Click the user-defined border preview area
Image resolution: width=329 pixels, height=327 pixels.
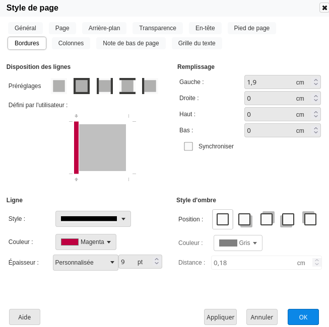pos(102,147)
